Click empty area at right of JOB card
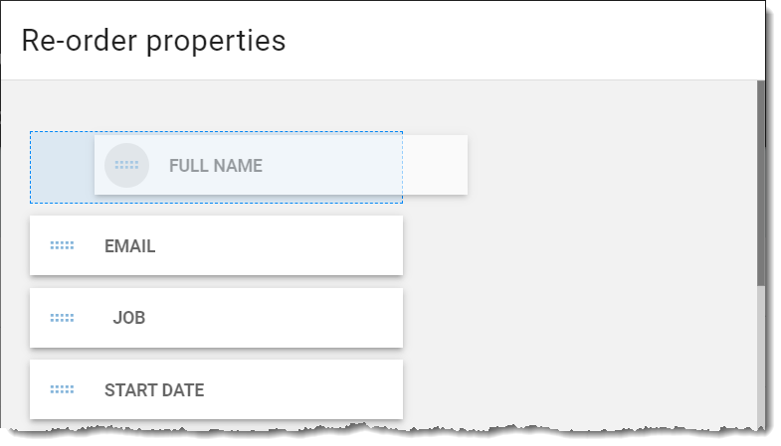The height and width of the screenshot is (446, 781). [298, 318]
